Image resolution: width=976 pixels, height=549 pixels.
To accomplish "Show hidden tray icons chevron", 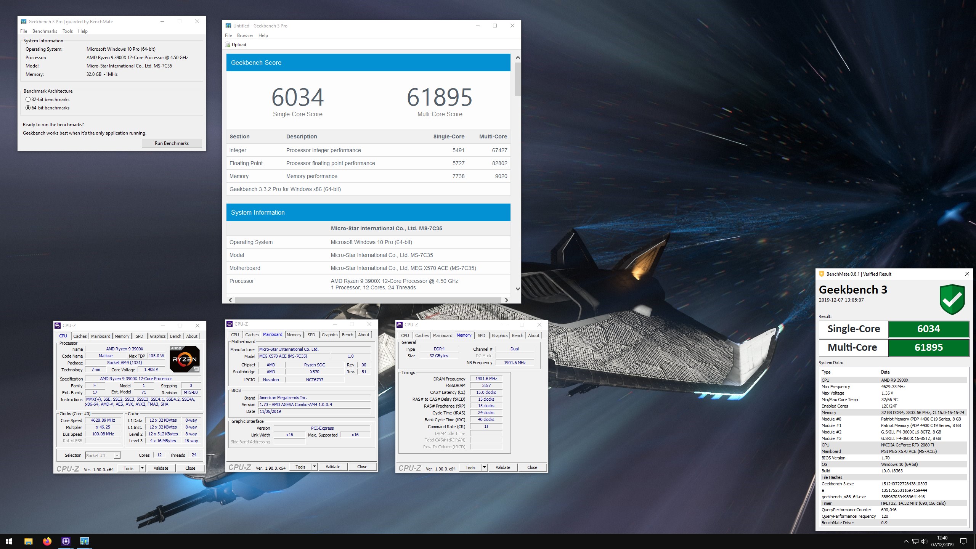I will (906, 541).
